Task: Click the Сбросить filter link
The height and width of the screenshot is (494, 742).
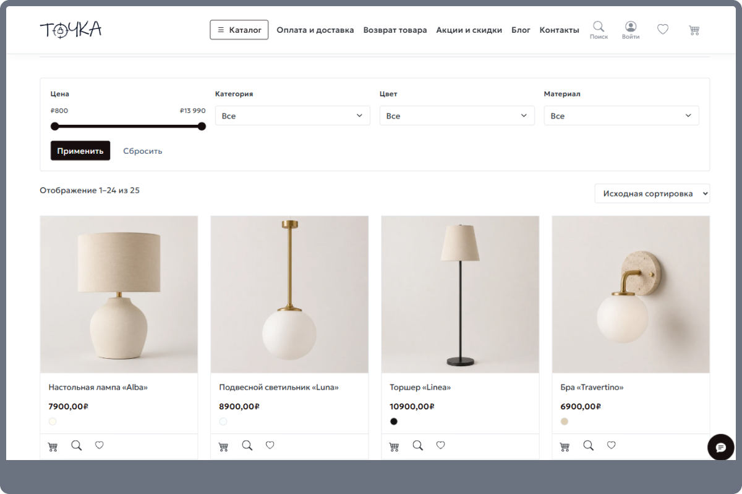Action: [143, 151]
